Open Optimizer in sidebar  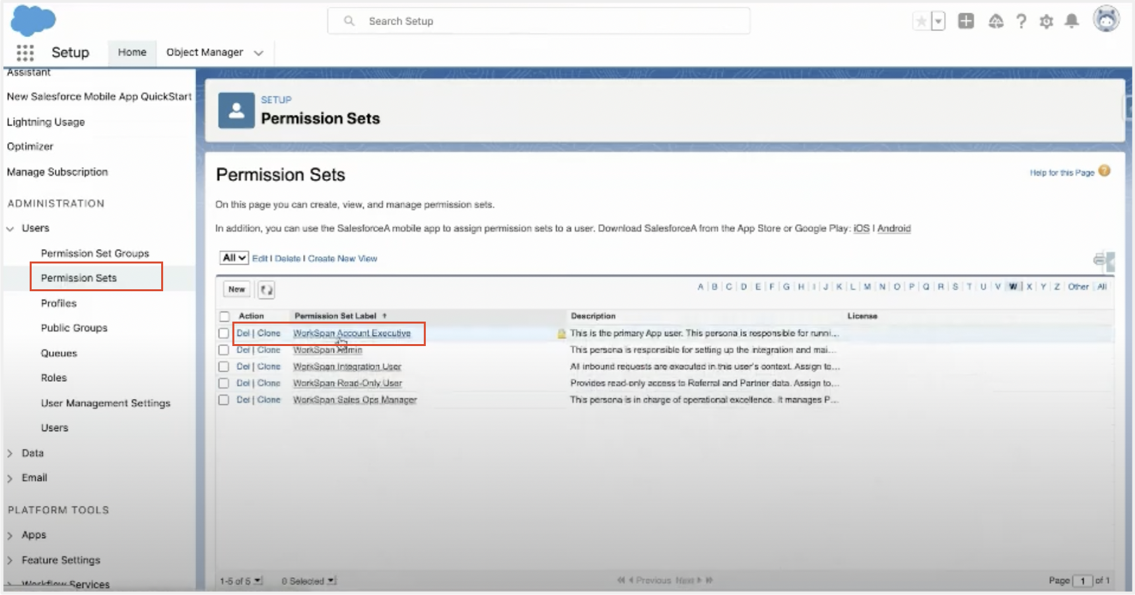(30, 147)
